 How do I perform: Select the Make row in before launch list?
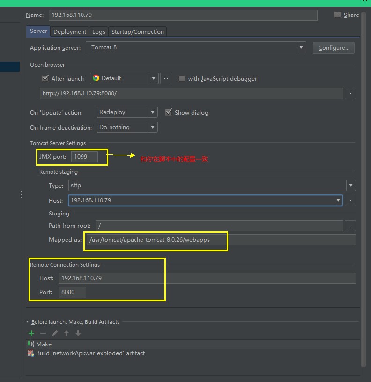point(193,344)
